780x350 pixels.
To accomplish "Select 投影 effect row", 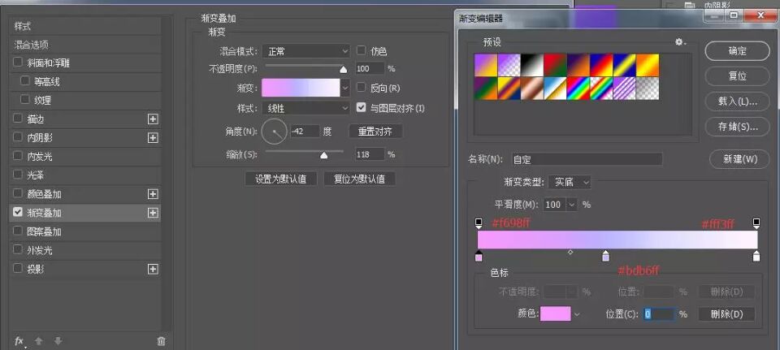I will (x=85, y=269).
